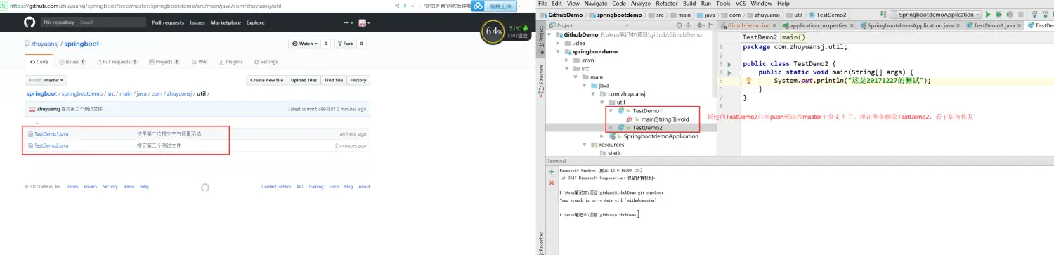Close the application.properties editor tab
The image size is (1054, 255).
tap(852, 25)
